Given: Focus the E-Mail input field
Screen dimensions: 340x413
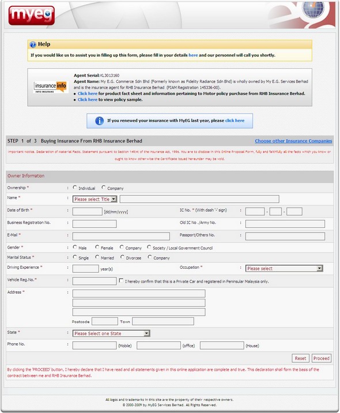Looking at the screenshot, I should coord(121,236).
